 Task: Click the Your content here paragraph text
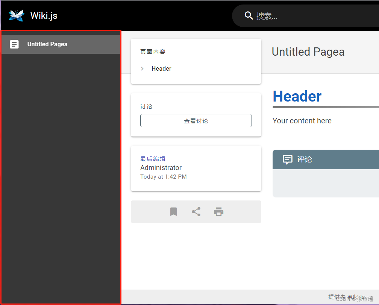[302, 121]
